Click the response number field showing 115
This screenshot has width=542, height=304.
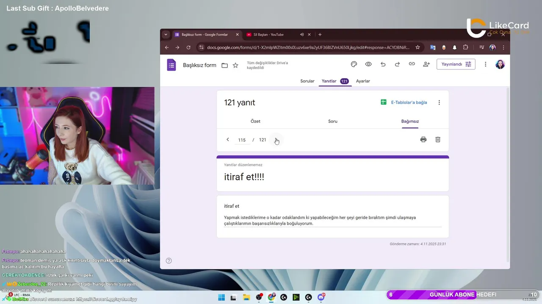242,140
